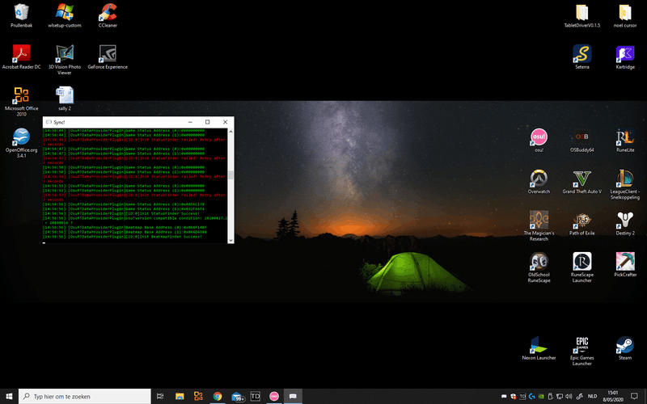Launch Kartridge desktop shortcut
Viewport: 647px width, 404px height.
coord(624,57)
